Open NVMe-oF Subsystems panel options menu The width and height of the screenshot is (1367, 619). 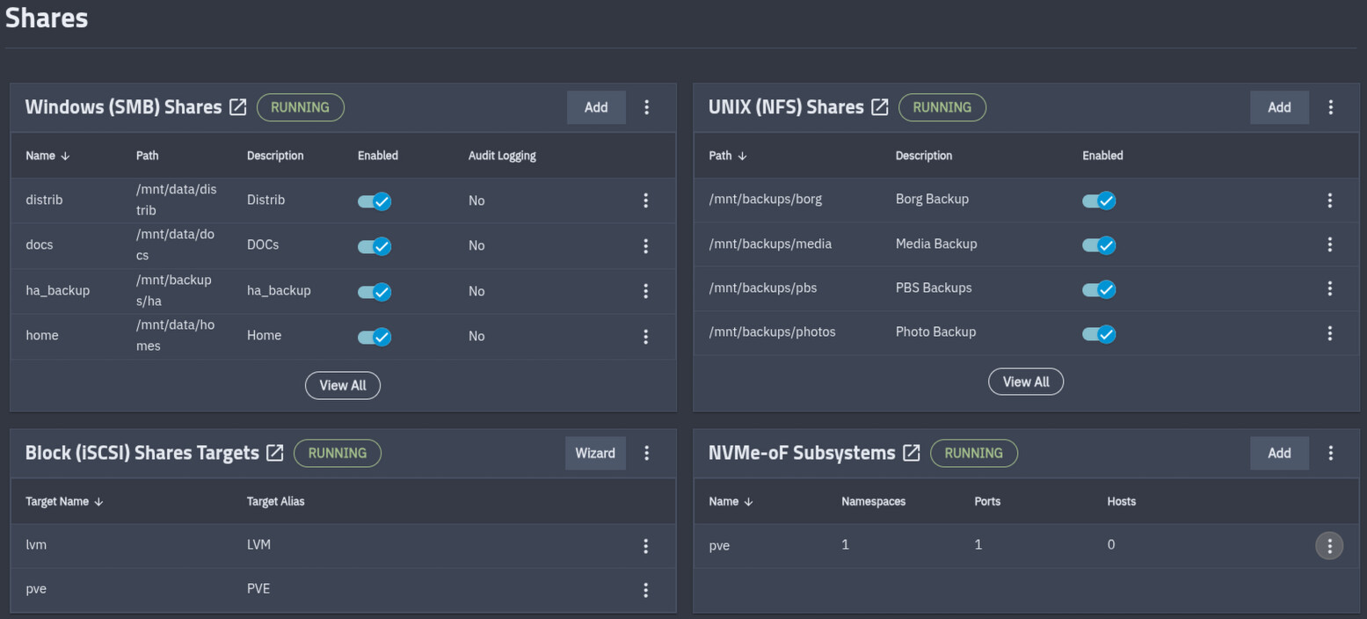(1330, 453)
